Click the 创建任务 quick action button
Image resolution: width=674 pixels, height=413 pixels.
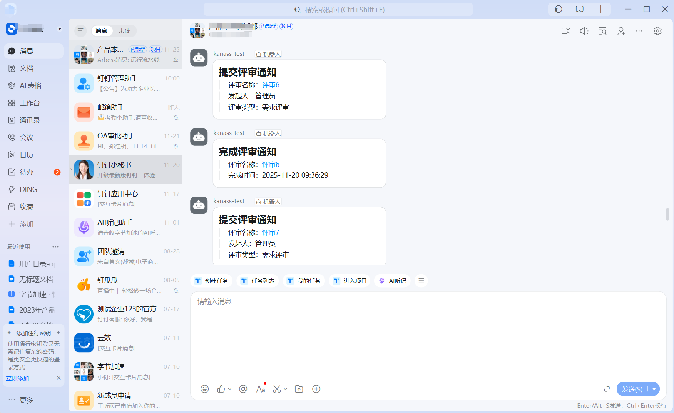[211, 281]
